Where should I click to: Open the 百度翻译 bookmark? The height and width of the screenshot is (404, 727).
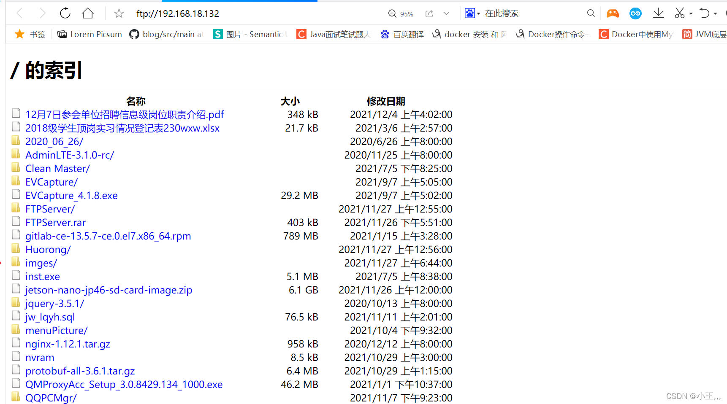click(402, 34)
